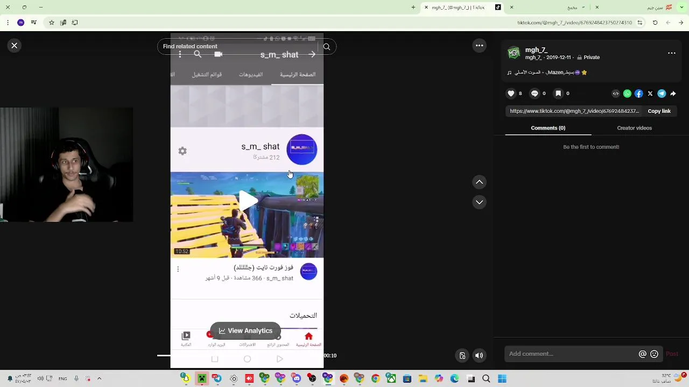Show hidden system tray icons chevron
Screen dimensions: 689x387
pyautogui.click(x=99, y=379)
